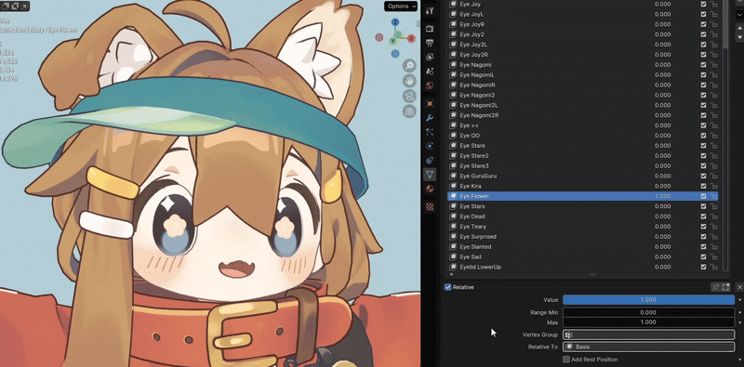Screen dimensions: 744x367
Task: Click the Eye Flower 1.000 value
Action: [663, 196]
